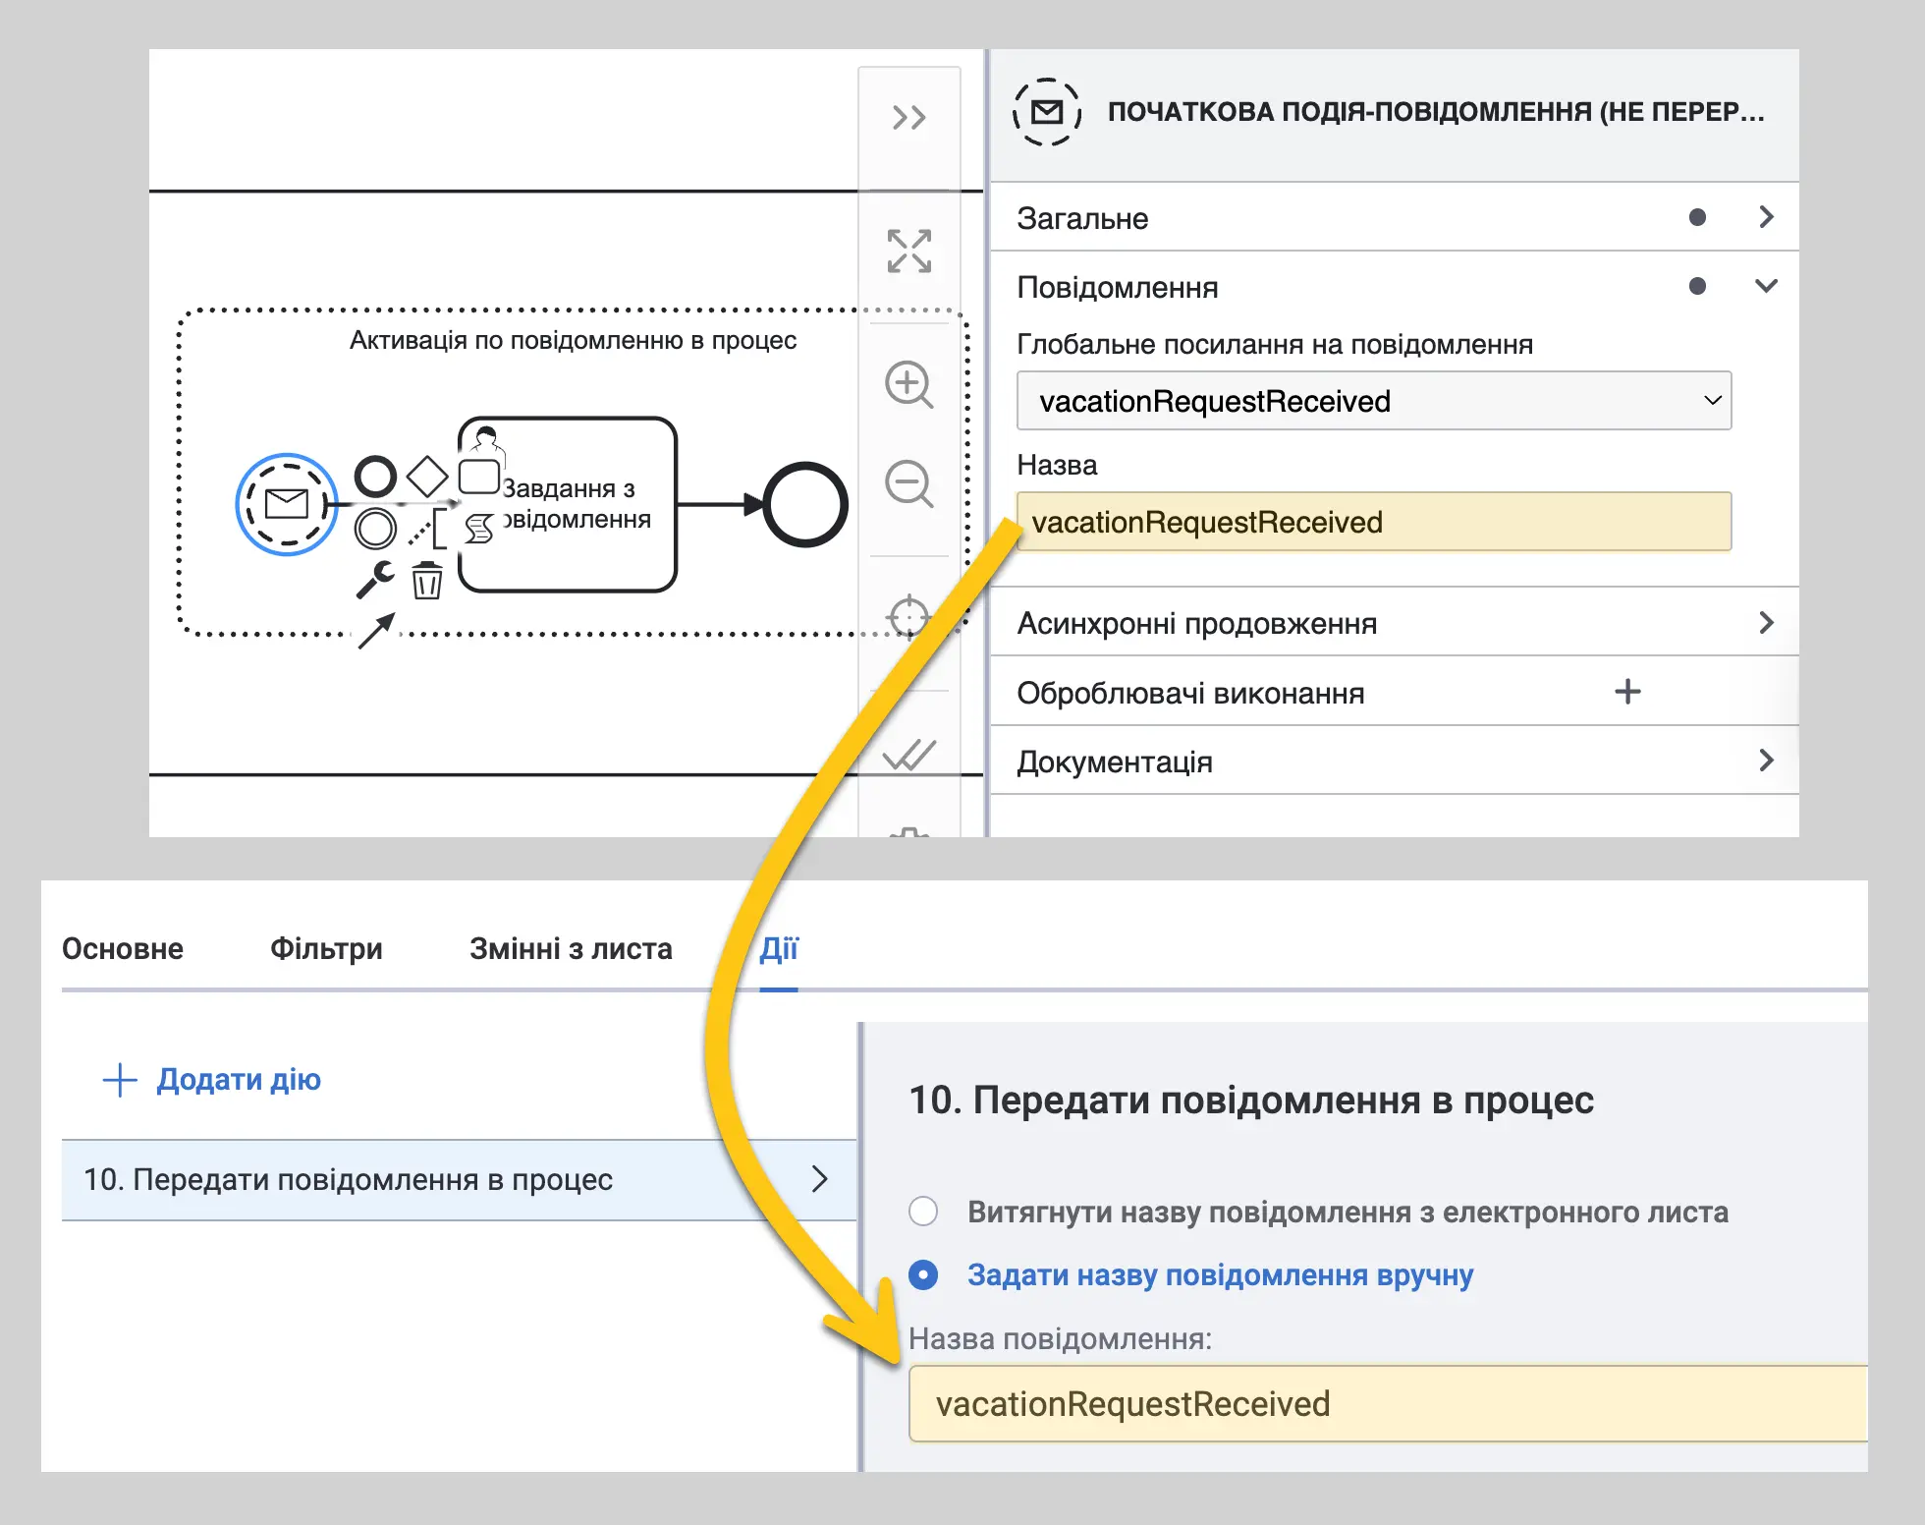1925x1525 pixels.
Task: Switch to the Основне tab
Action: click(x=123, y=948)
